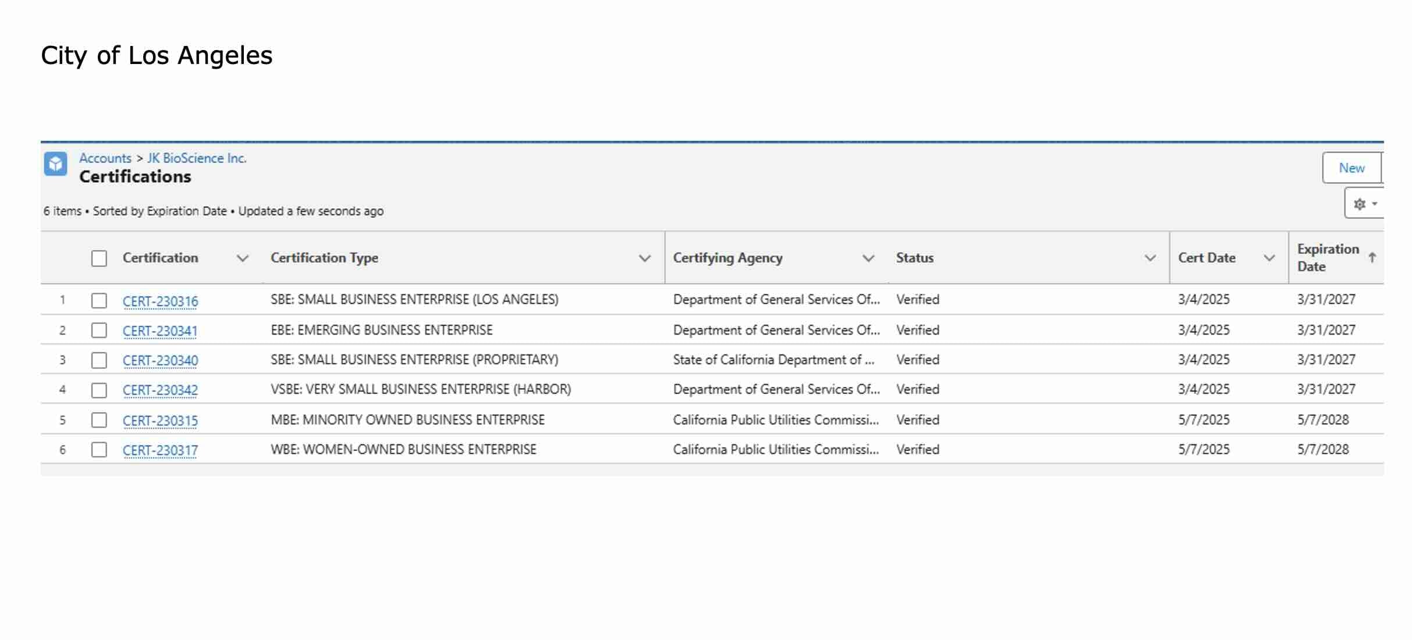
Task: Open the CERT-230340 certification link
Action: (x=160, y=361)
